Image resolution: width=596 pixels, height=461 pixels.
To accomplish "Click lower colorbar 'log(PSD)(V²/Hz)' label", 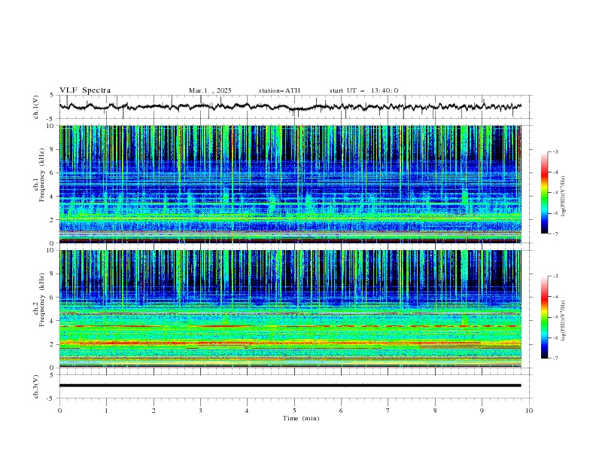I will pyautogui.click(x=564, y=321).
